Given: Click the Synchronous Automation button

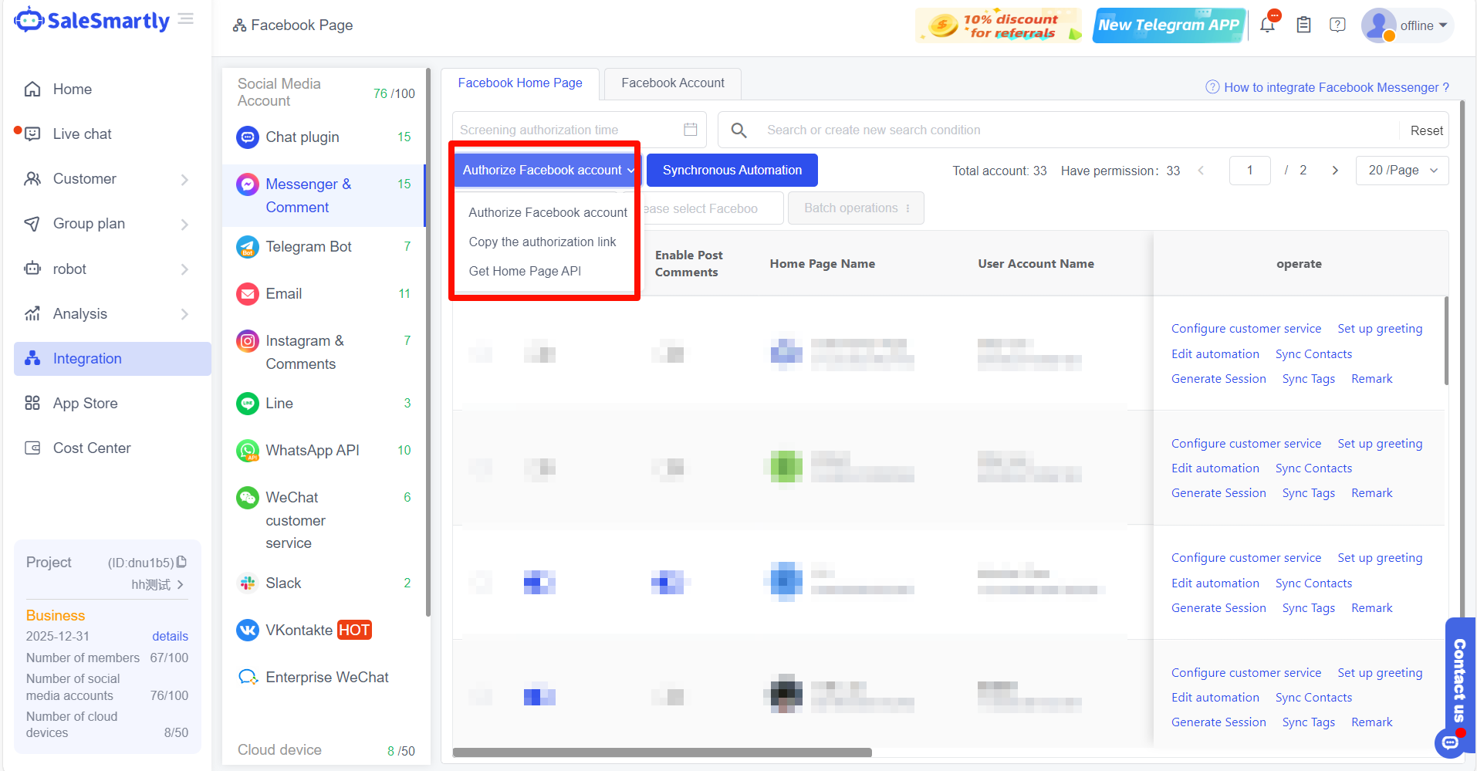Looking at the screenshot, I should [x=732, y=171].
